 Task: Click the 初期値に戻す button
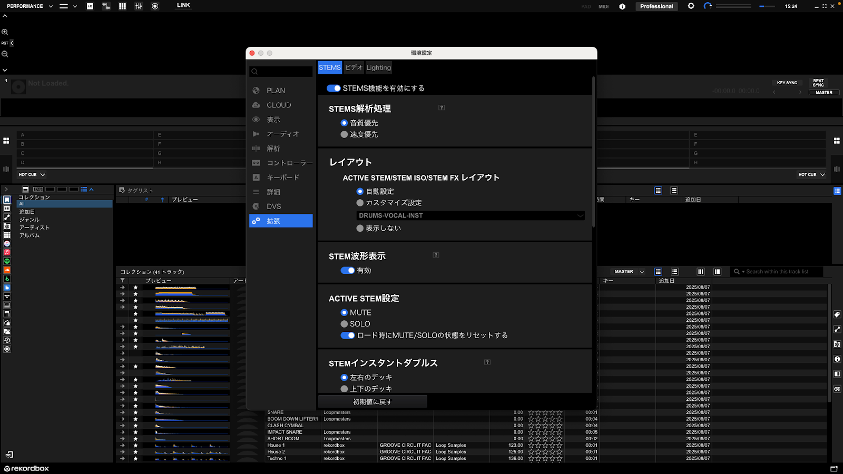click(372, 401)
